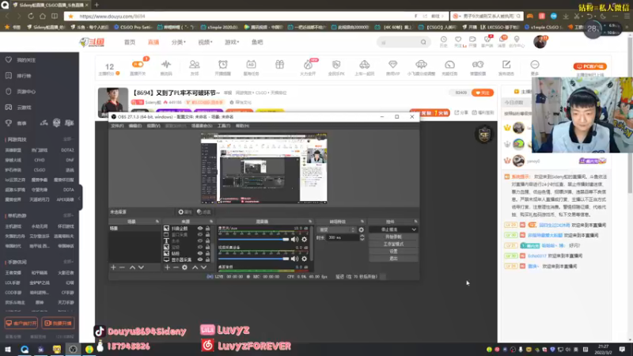This screenshot has height=356, width=633.
Task: Open OBS 视图(V) menu
Action: pyautogui.click(x=154, y=126)
